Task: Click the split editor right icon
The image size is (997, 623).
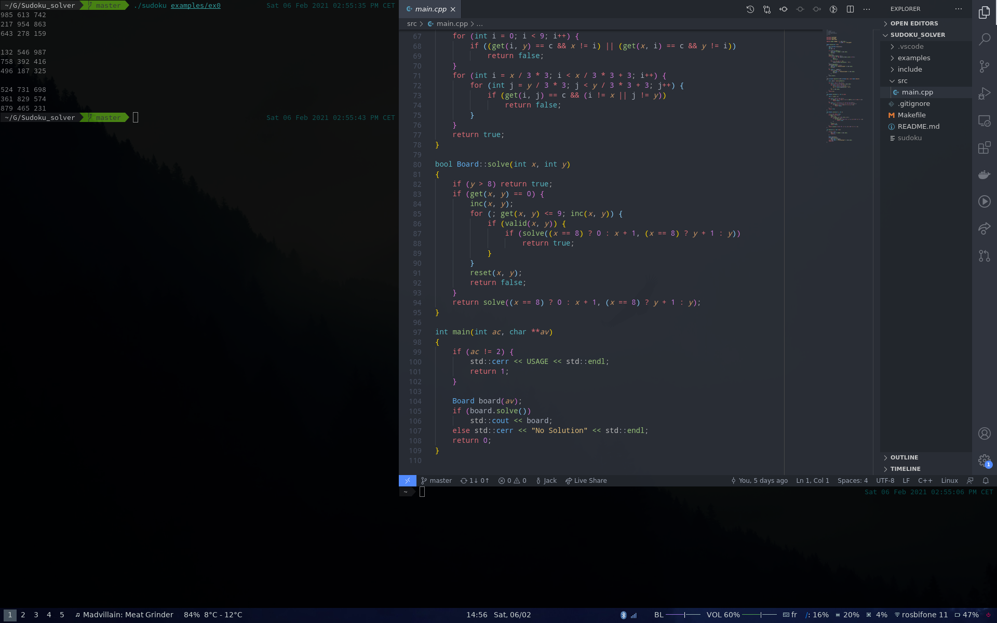Action: click(x=850, y=9)
